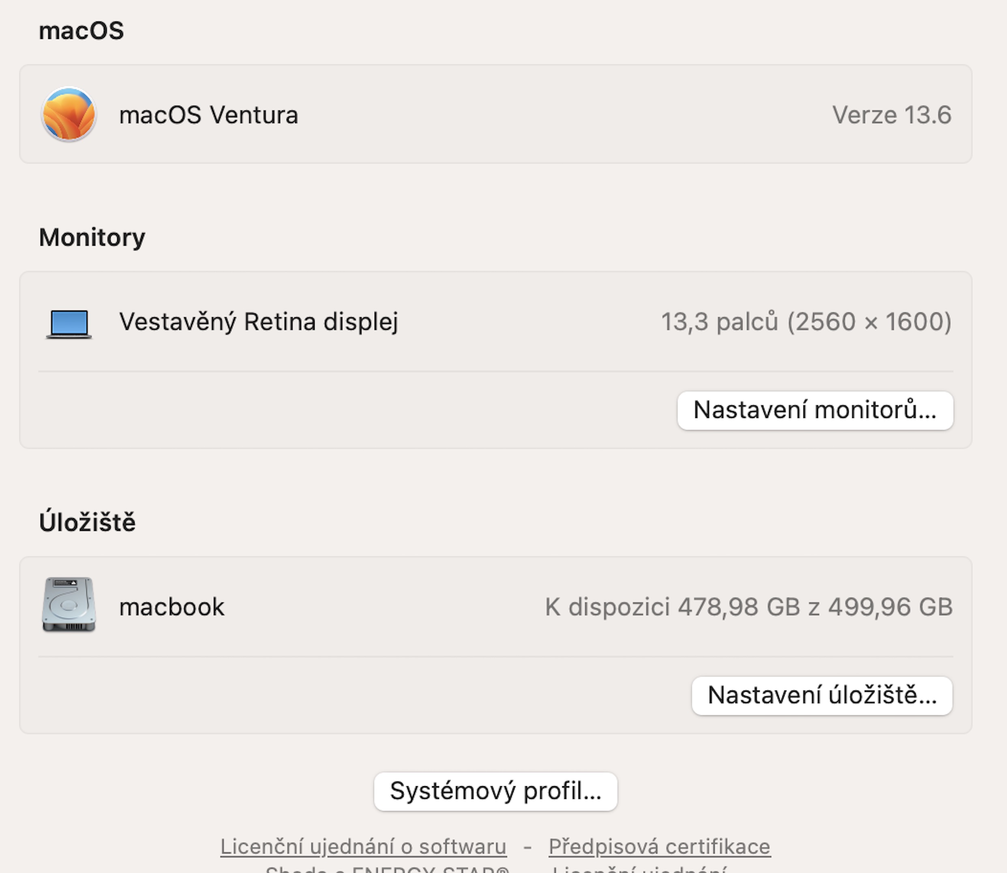Open Předpisová certifikace link

(659, 847)
